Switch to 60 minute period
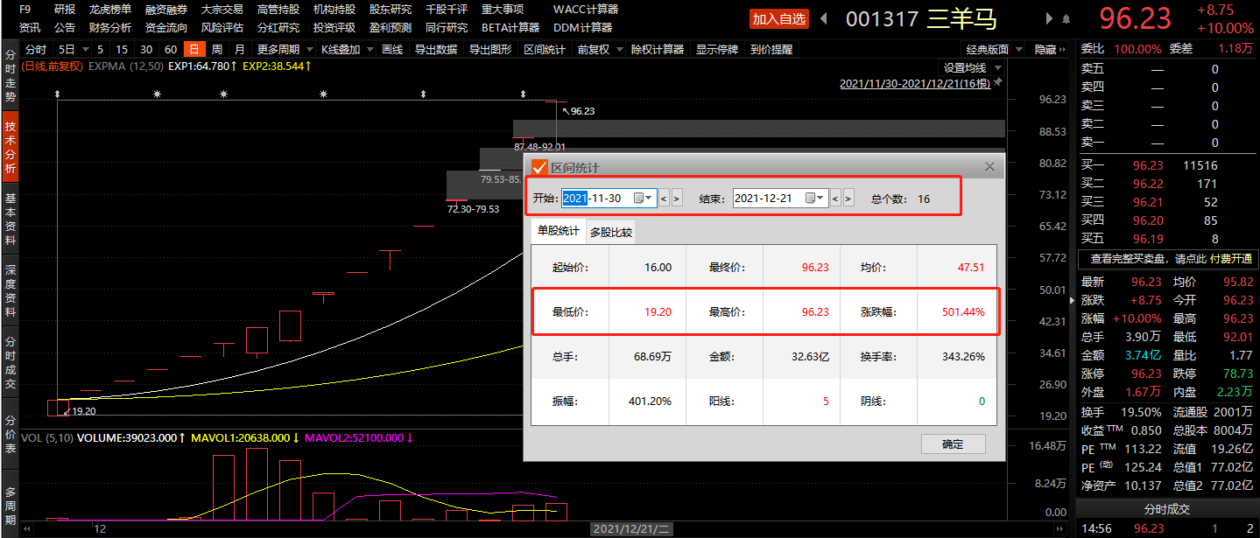This screenshot has width=1260, height=538. tap(170, 50)
